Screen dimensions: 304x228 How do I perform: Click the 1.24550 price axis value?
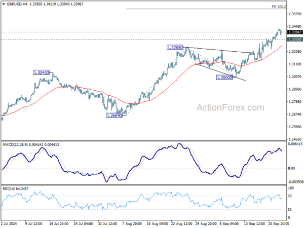295,139
